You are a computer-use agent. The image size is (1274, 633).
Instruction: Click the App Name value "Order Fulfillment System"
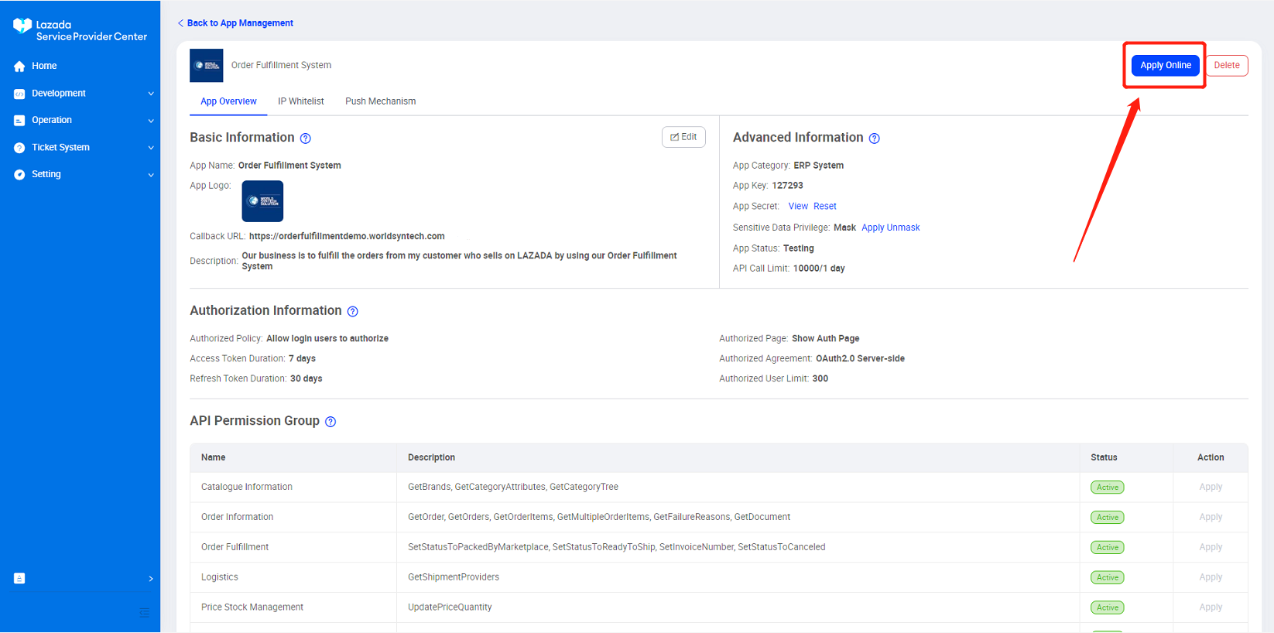point(289,166)
